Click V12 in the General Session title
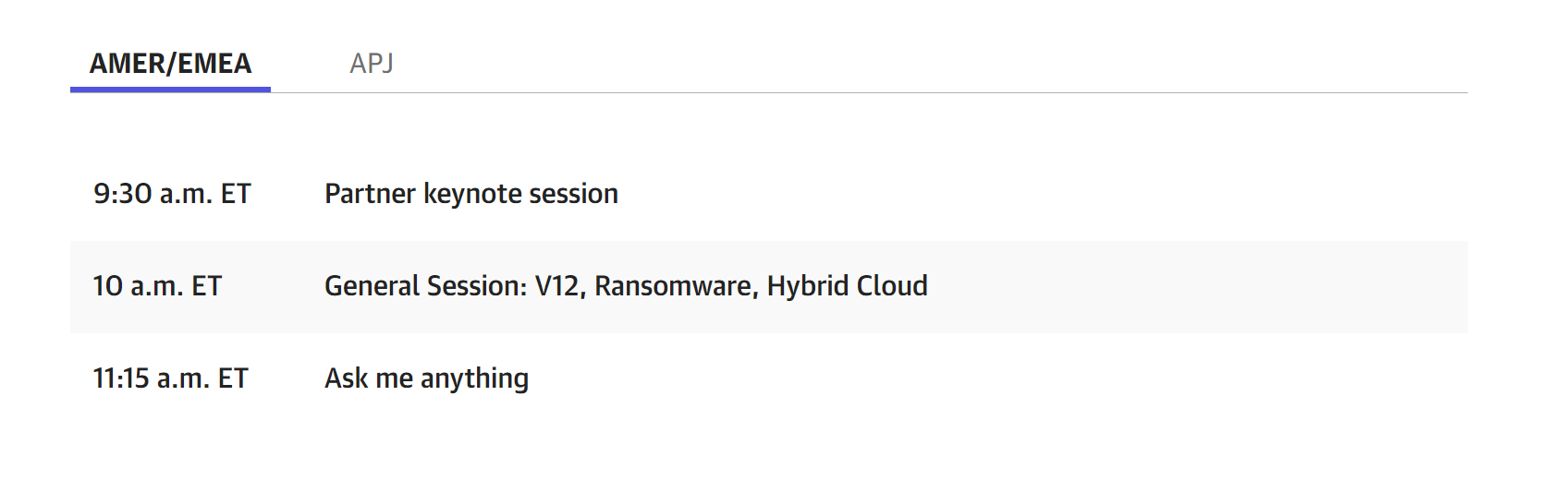 point(560,286)
